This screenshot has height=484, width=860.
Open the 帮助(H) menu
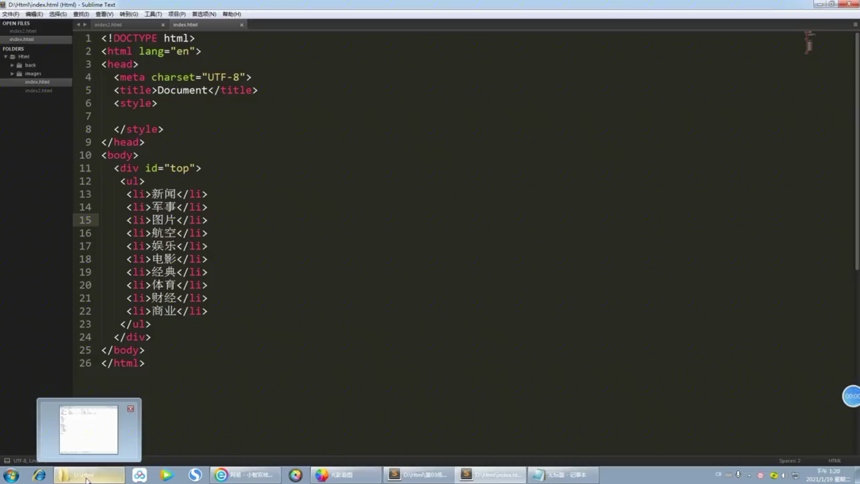tap(232, 14)
